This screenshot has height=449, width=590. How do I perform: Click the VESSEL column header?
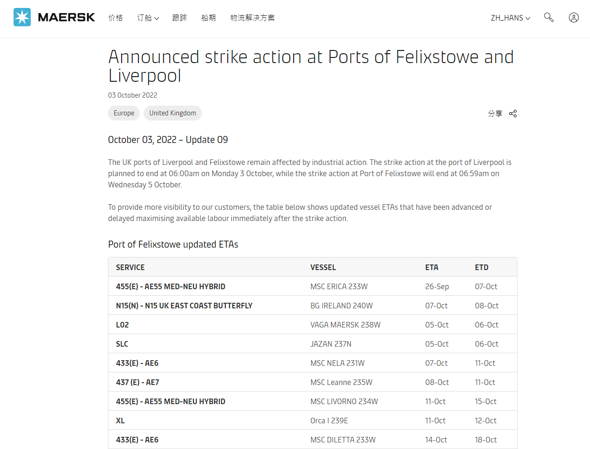tap(323, 267)
